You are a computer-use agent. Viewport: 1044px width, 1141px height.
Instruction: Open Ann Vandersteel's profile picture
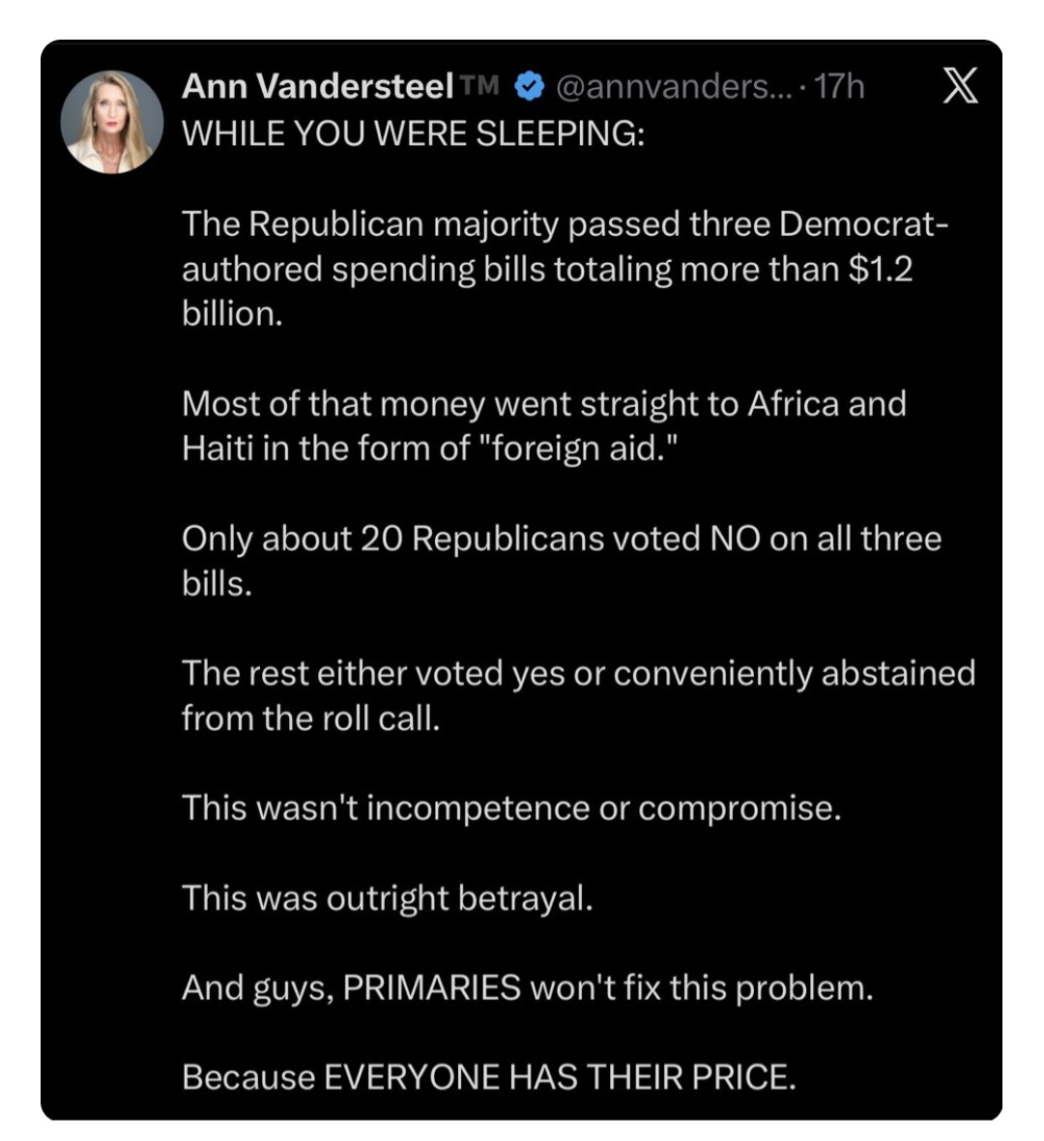(112, 122)
